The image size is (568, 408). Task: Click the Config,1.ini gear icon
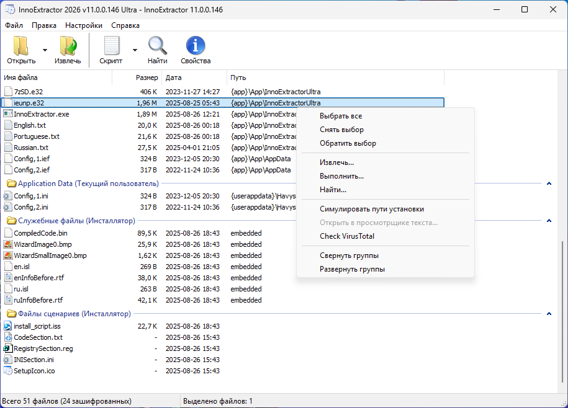click(x=8, y=196)
